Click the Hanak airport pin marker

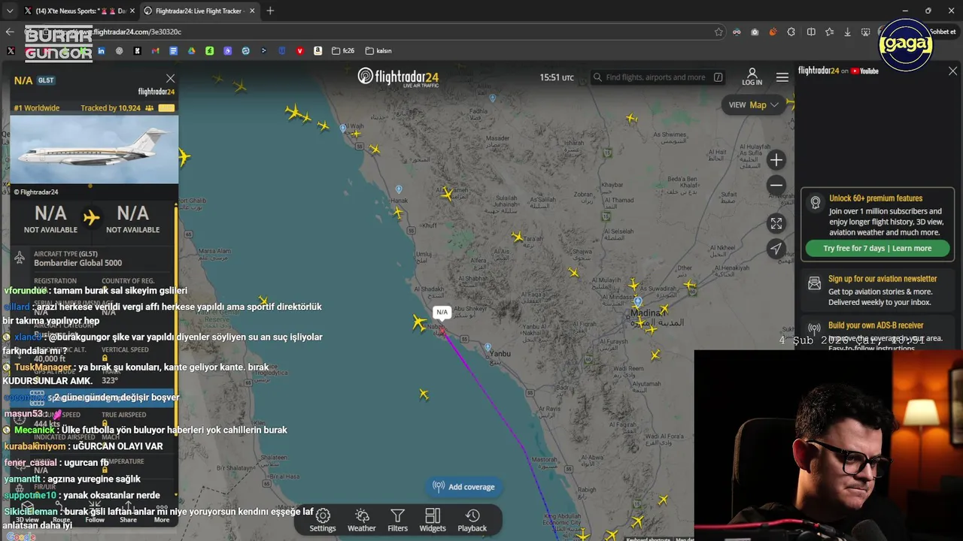tap(399, 189)
